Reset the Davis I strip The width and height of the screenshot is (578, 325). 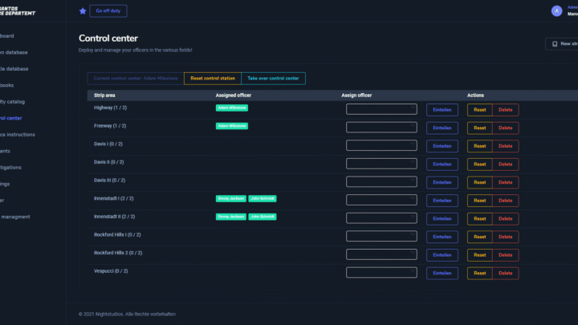[x=479, y=146]
